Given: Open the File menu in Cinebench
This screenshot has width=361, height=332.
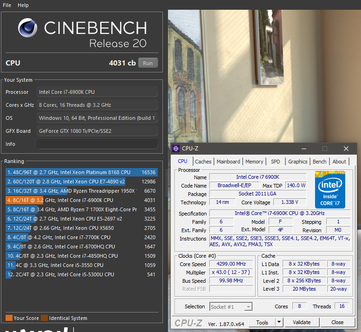Looking at the screenshot, I should (x=7, y=5).
